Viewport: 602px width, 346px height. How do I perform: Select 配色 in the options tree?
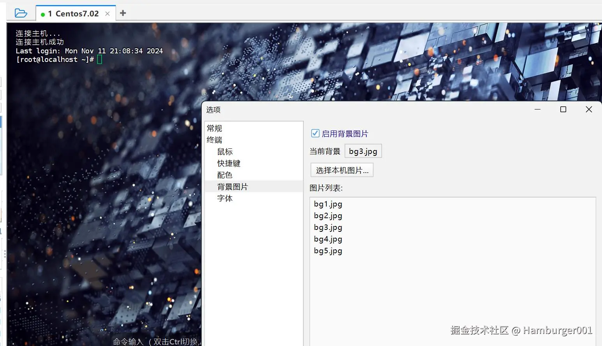tap(225, 175)
